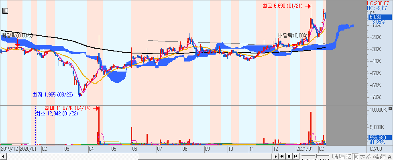
Task: Toggle the crosshair cursor tool icon
Action: click(356, 156)
